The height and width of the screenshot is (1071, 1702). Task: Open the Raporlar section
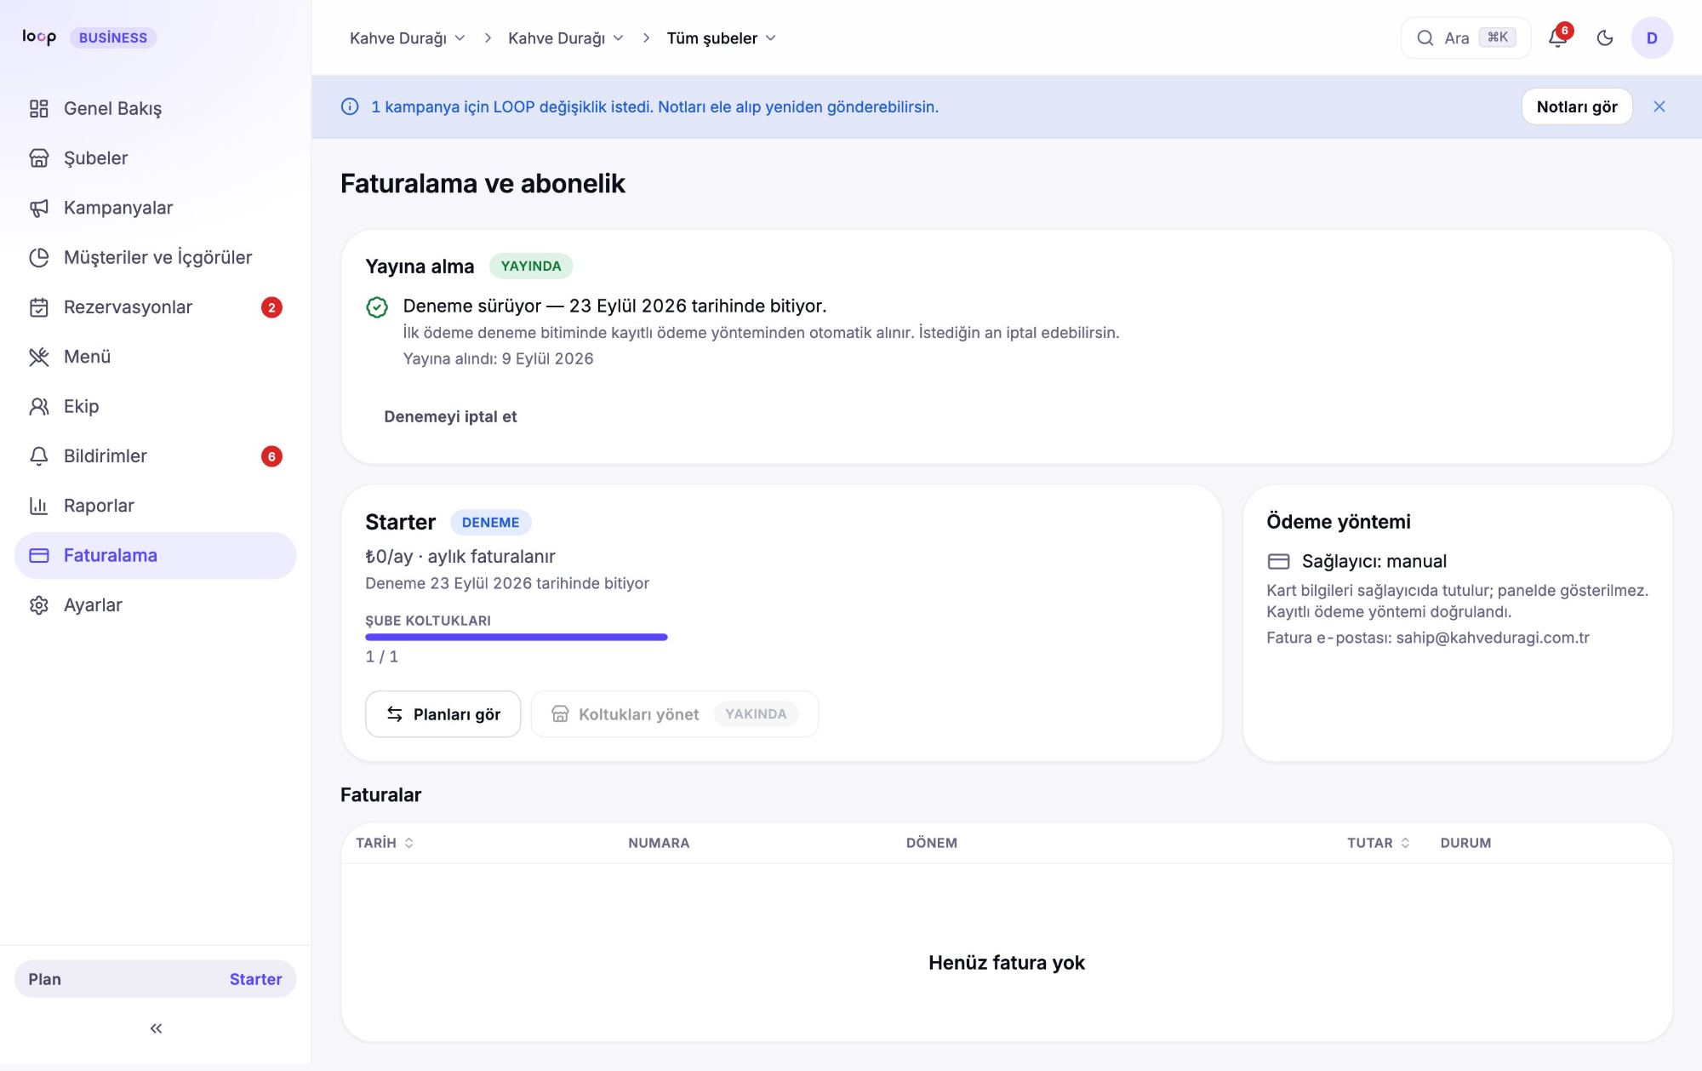point(156,506)
